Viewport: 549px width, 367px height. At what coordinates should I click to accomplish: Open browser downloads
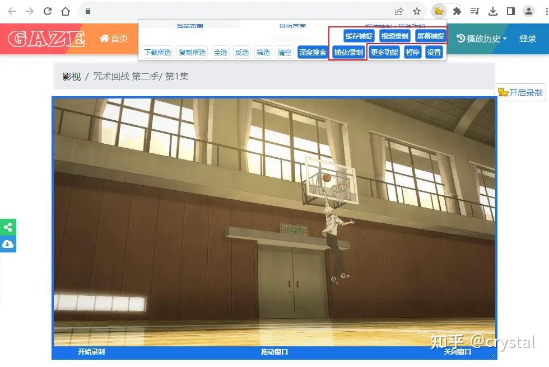[493, 11]
